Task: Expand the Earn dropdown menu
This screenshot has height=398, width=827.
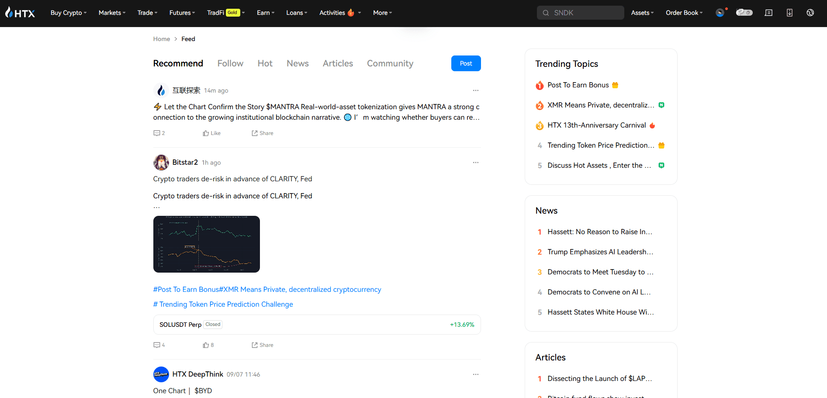Action: 266,13
